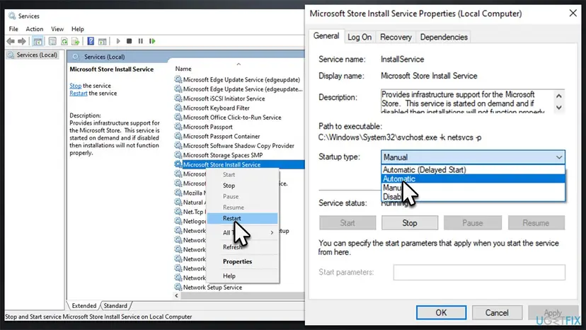Select Microsoft Passport service row
Viewport: 586px width, 330px height.
(x=239, y=127)
